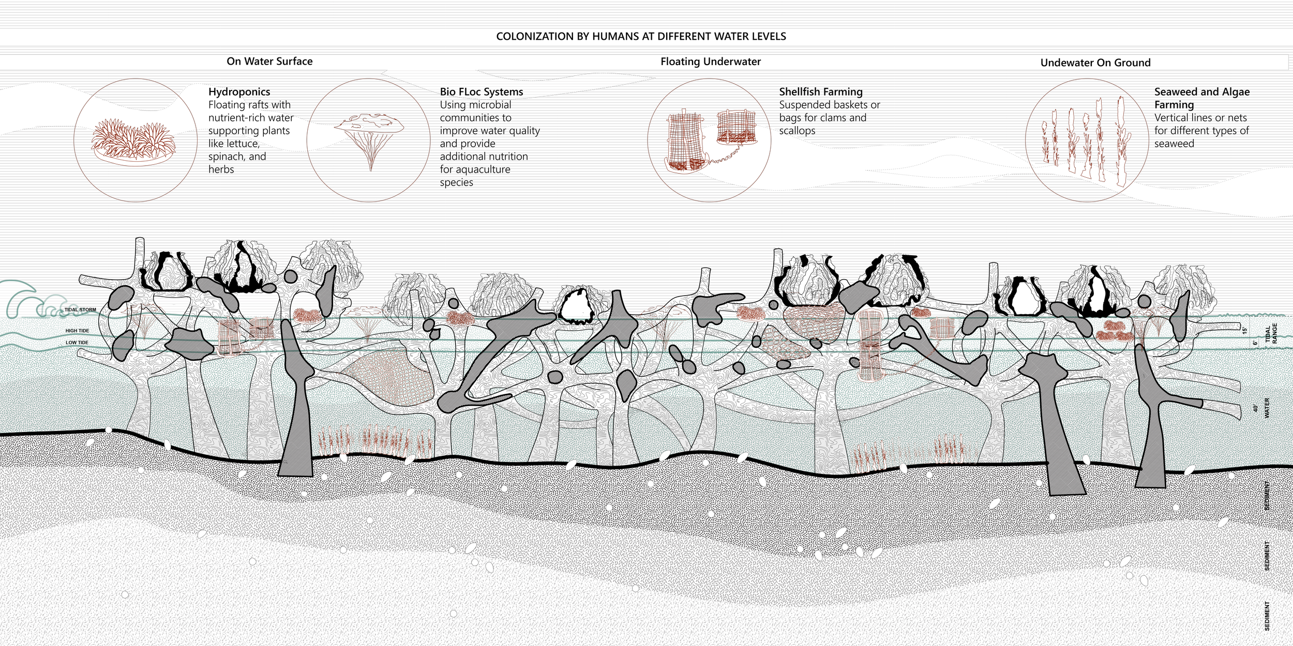Select the On Water Surface heading
The width and height of the screenshot is (1293, 646).
pyautogui.click(x=269, y=61)
